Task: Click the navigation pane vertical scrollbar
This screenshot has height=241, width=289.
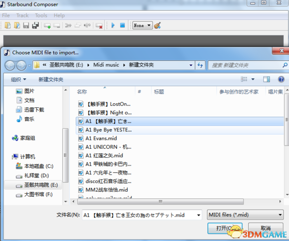Action: [x=65, y=155]
